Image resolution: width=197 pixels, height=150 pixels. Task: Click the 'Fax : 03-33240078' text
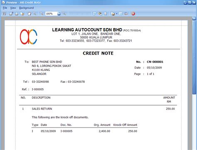pos(73,82)
